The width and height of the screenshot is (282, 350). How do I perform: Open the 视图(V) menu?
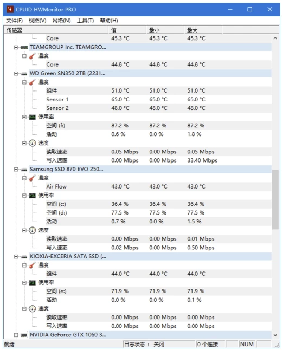point(37,21)
